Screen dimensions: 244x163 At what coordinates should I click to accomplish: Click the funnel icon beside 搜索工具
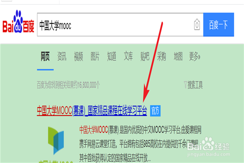[185, 85]
